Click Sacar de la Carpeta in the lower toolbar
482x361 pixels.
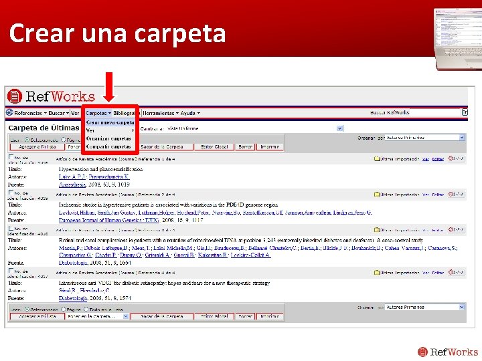[x=162, y=316]
